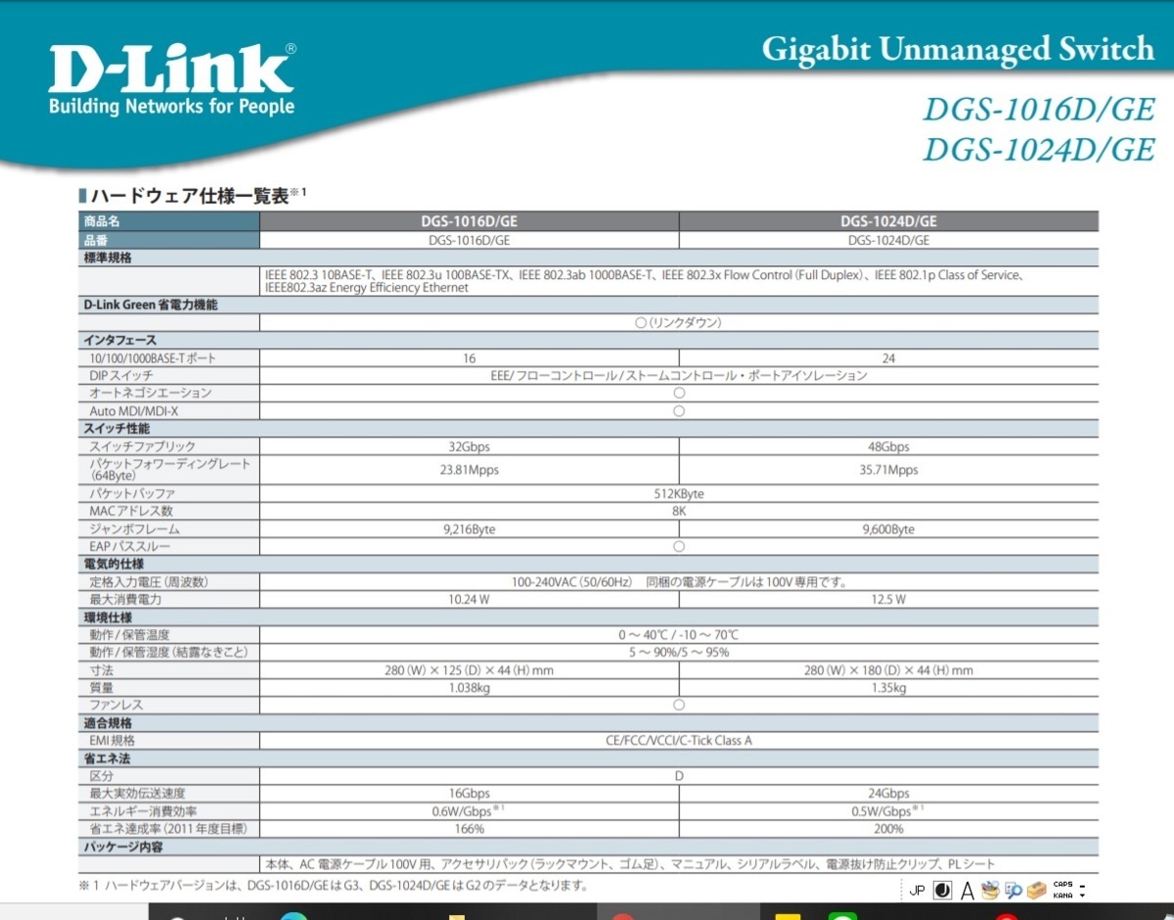Click the 区分 value D
The height and width of the screenshot is (920, 1174).
point(679,776)
